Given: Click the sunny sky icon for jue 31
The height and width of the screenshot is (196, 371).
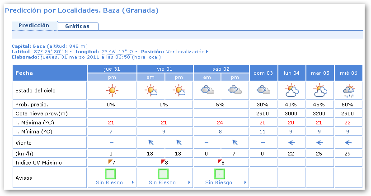Looking at the screenshot, I should coord(111,91).
